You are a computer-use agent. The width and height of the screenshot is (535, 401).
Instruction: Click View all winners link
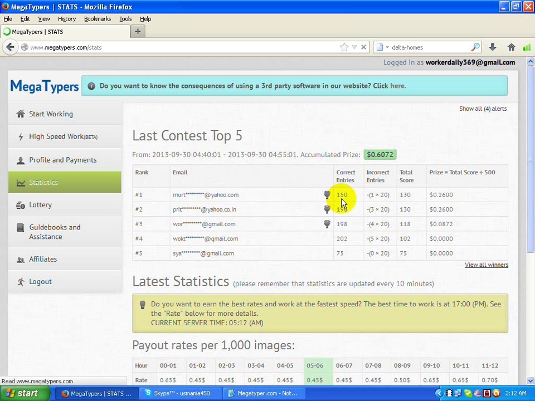(x=486, y=265)
